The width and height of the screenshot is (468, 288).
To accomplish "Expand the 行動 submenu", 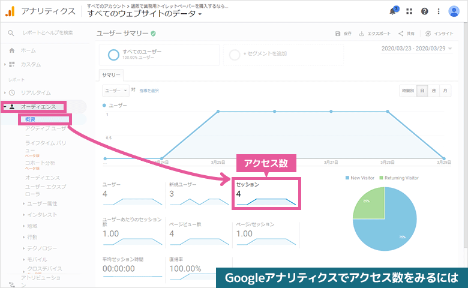I will click(x=23, y=237).
